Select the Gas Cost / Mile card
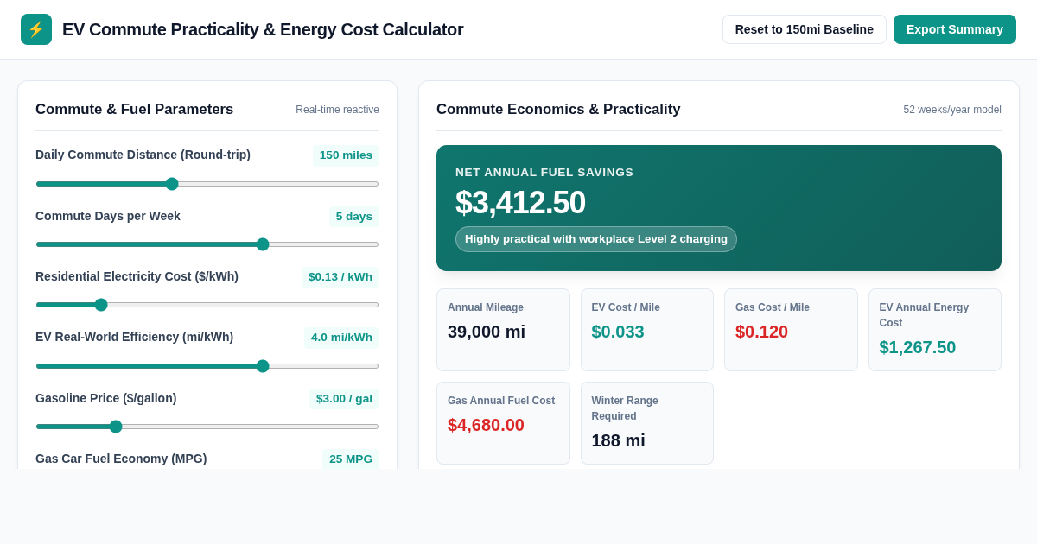 tap(791, 330)
